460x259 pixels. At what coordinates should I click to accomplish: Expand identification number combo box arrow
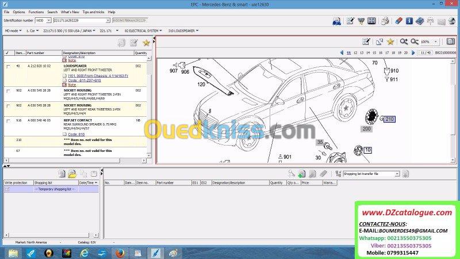click(108, 20)
